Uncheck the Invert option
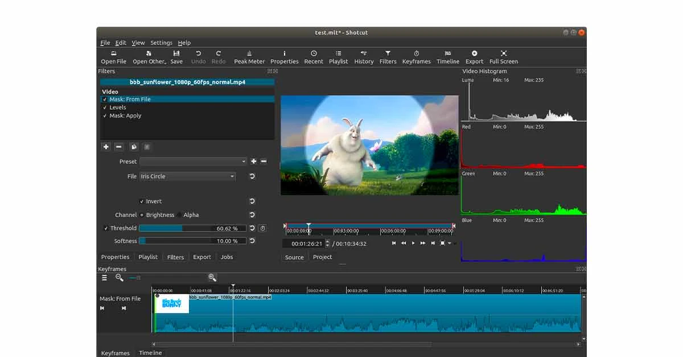Image resolution: width=683 pixels, height=357 pixels. (x=142, y=201)
